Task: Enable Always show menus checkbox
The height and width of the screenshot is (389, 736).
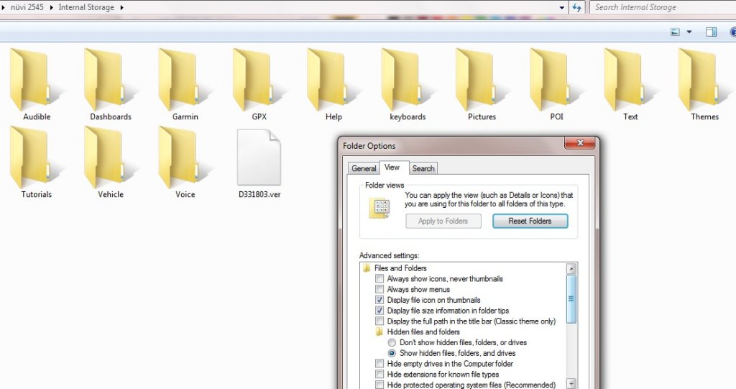Action: point(379,289)
